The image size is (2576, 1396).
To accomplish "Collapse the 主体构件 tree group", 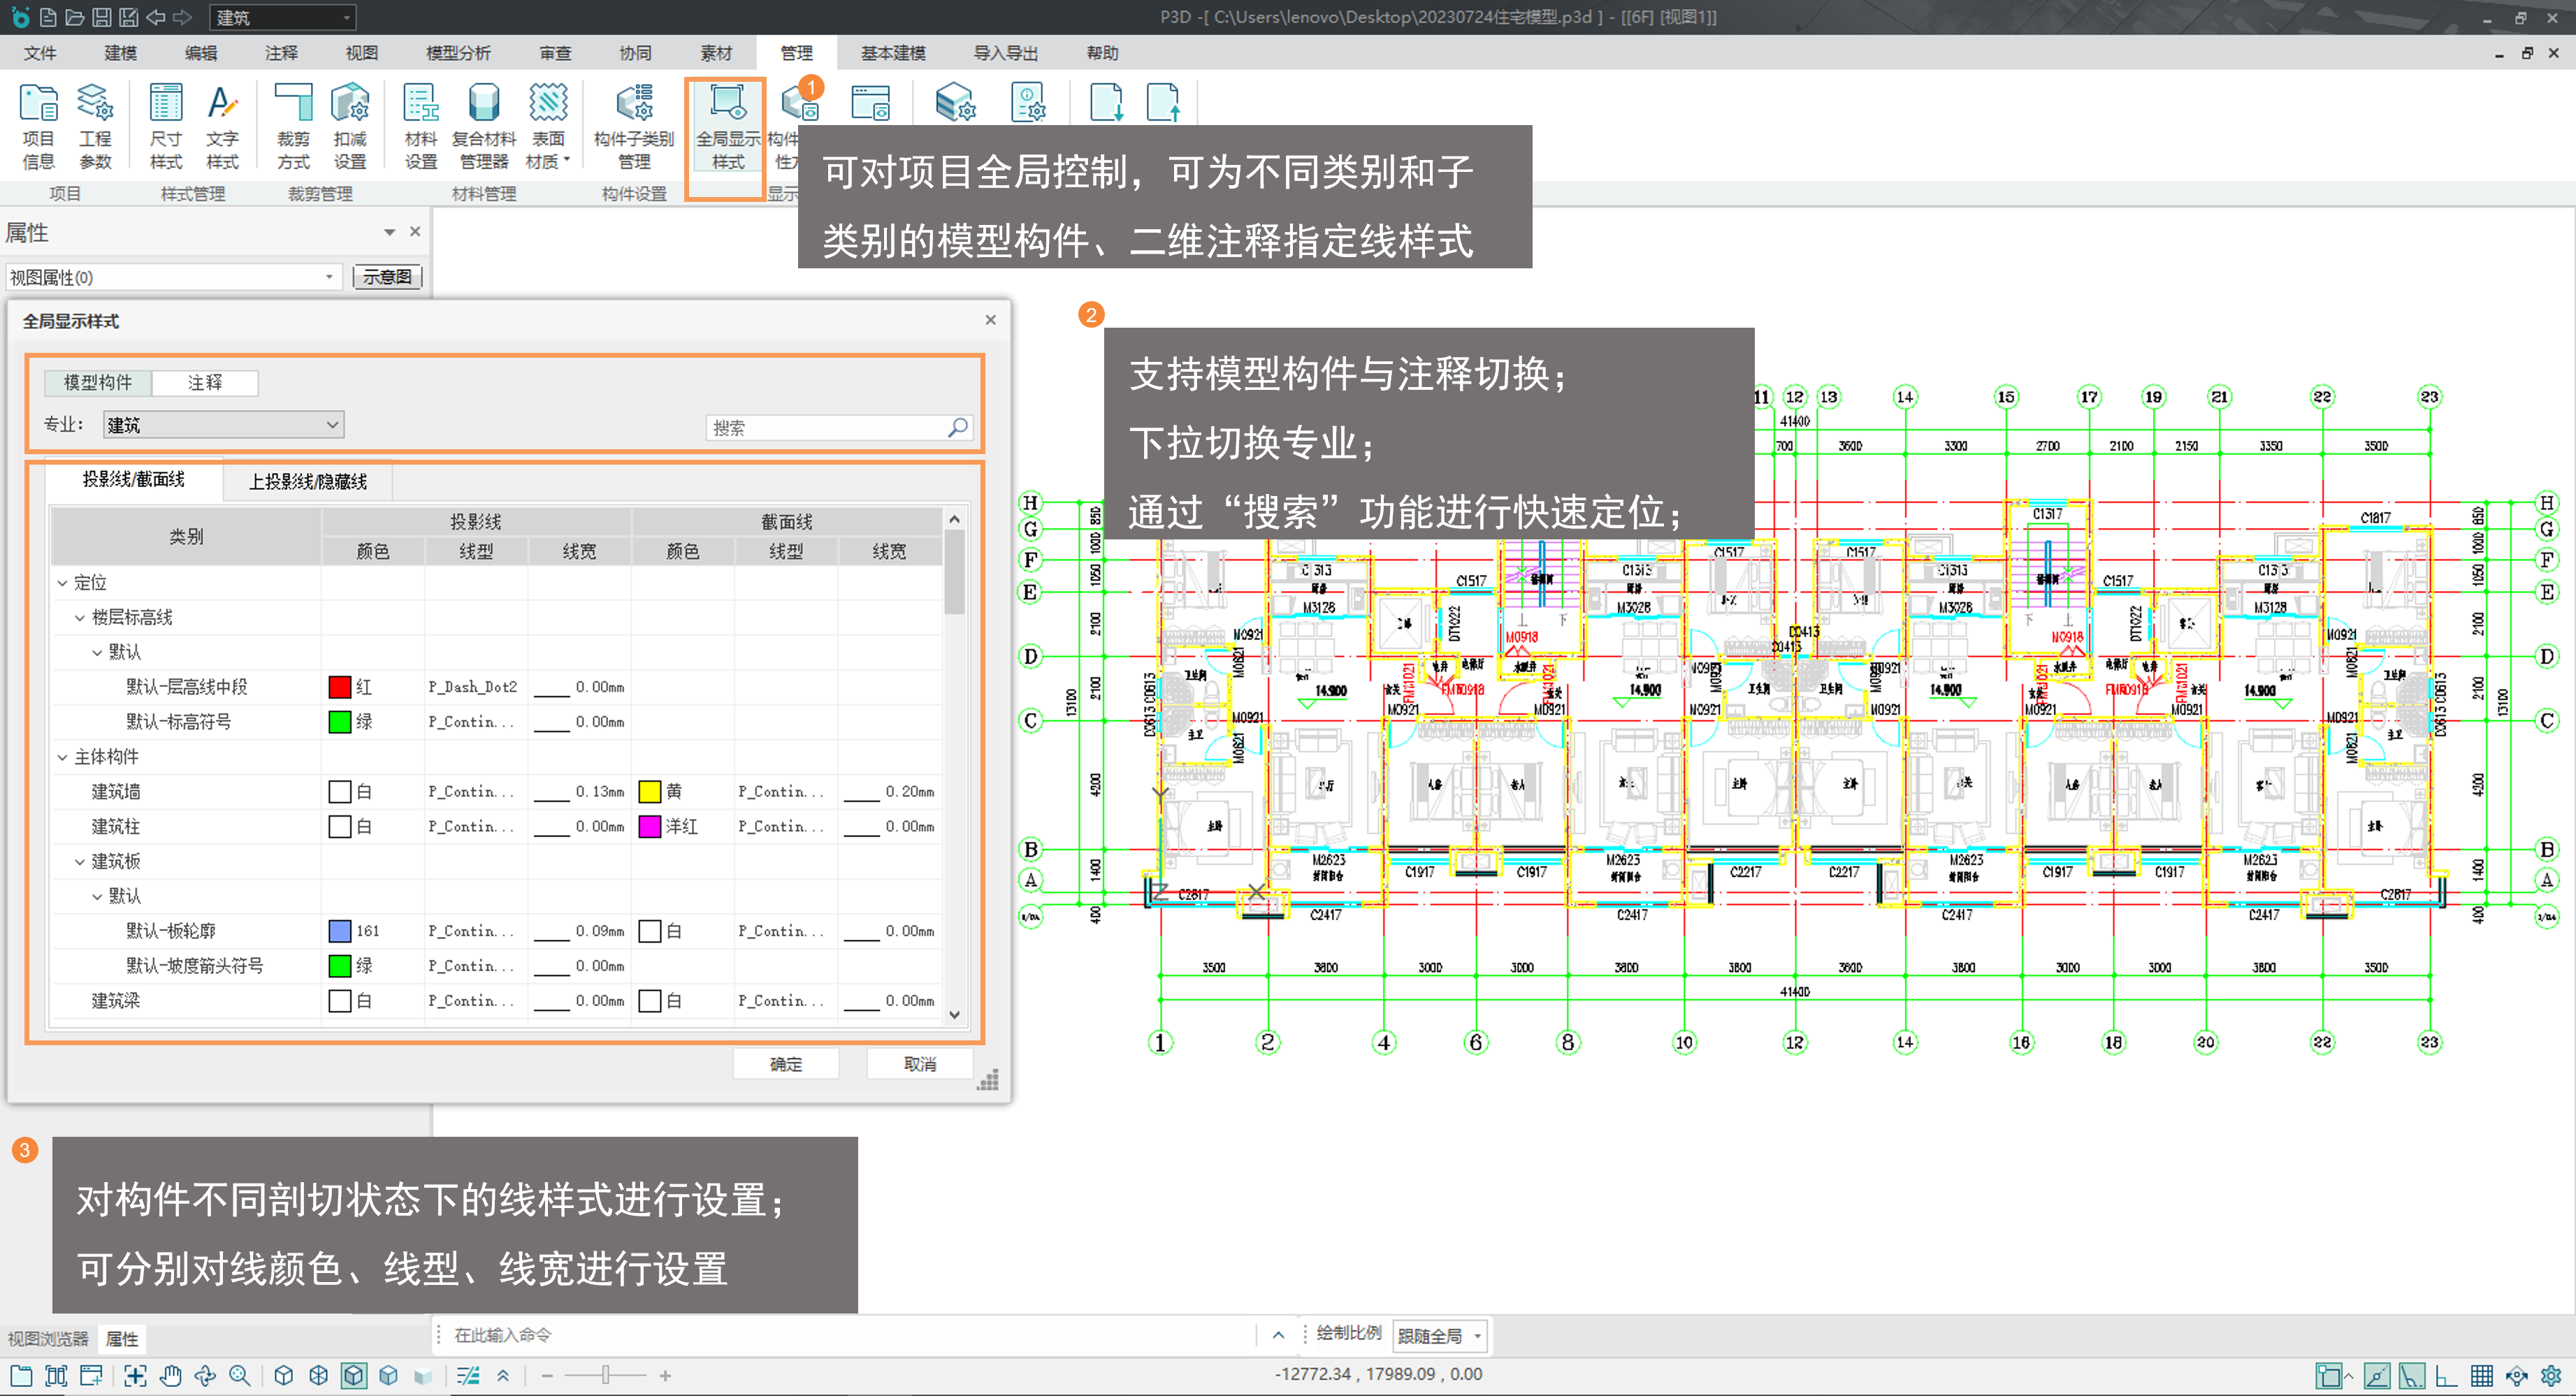I will tap(62, 757).
